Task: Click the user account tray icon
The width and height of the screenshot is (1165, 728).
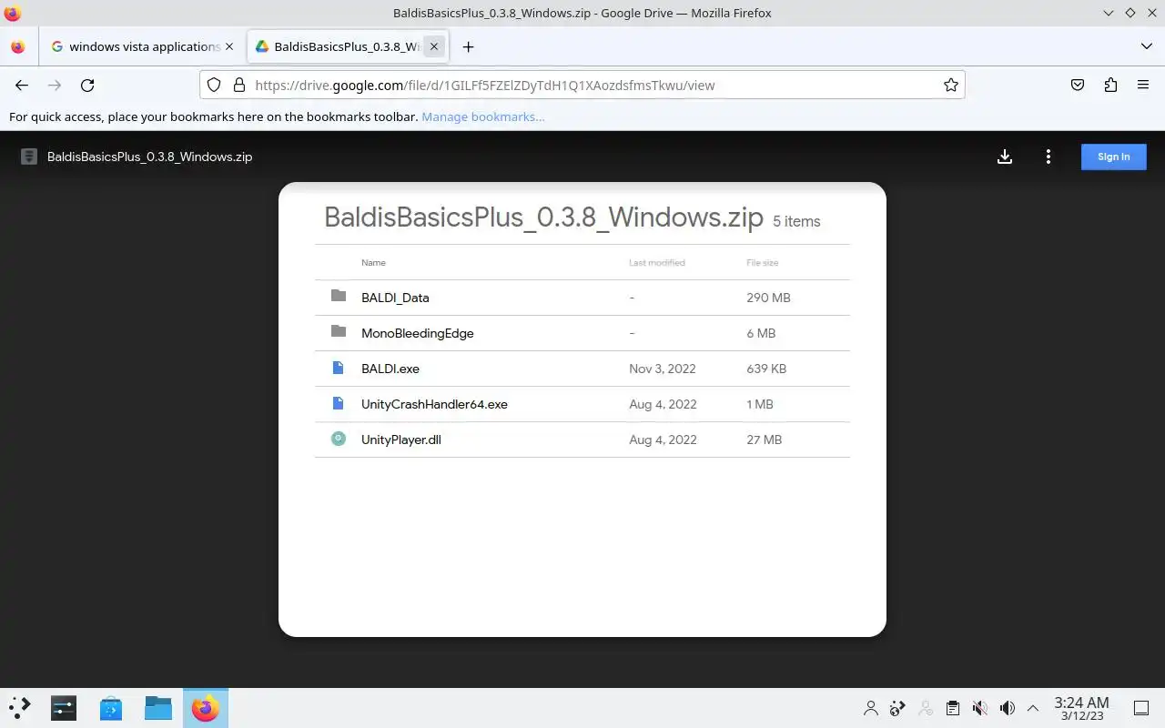Action: [871, 708]
